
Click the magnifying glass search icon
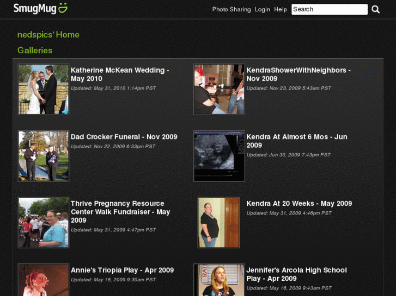(x=375, y=9)
